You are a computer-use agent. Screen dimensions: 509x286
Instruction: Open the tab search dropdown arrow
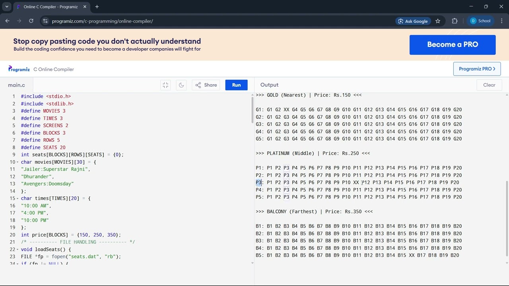[x=7, y=7]
